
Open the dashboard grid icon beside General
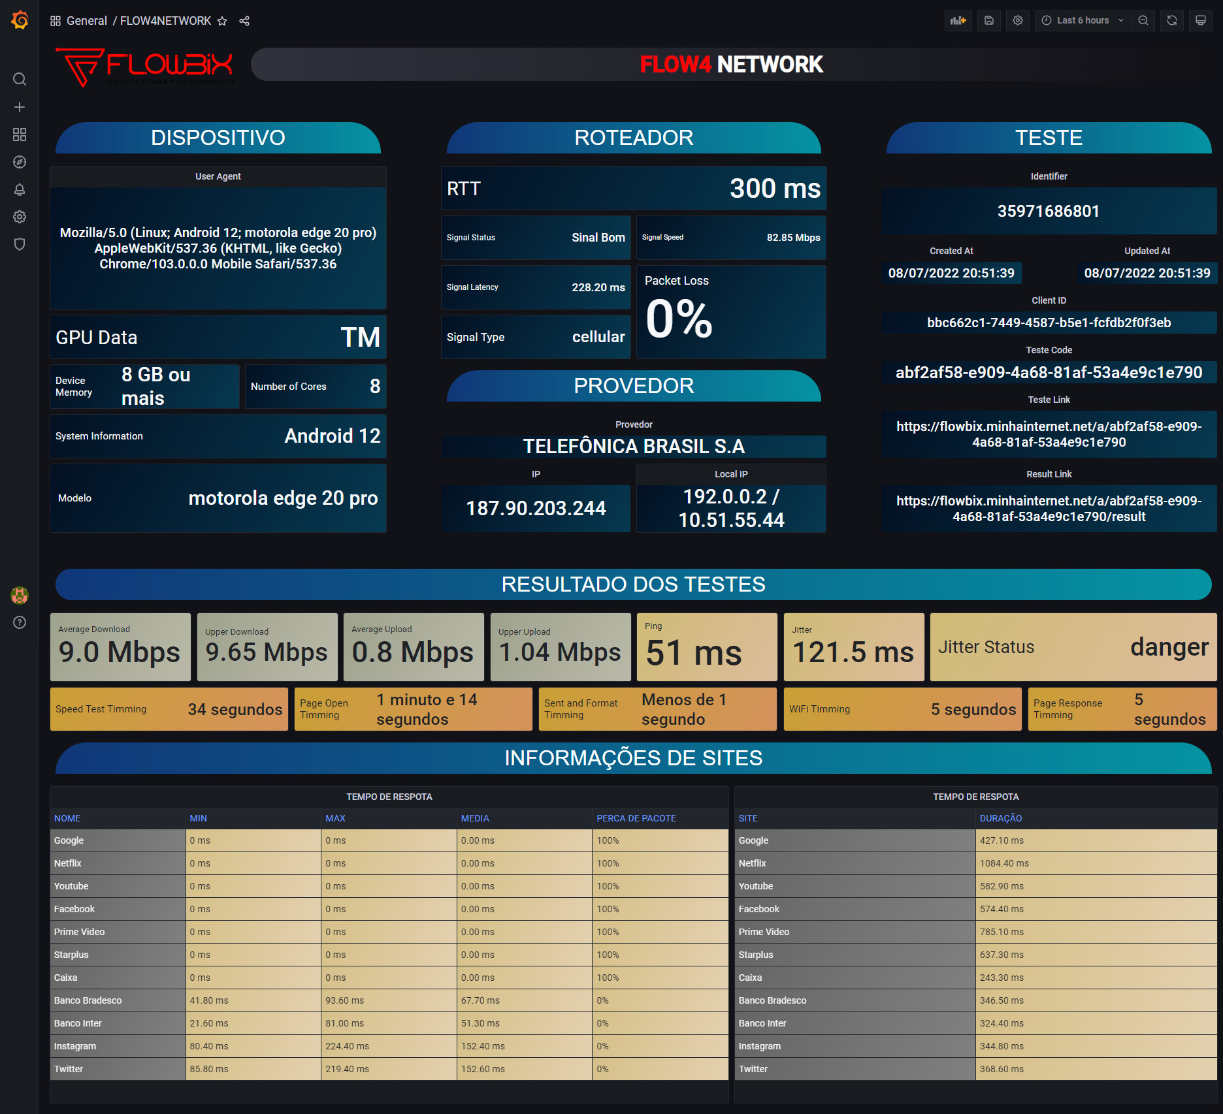click(x=56, y=21)
